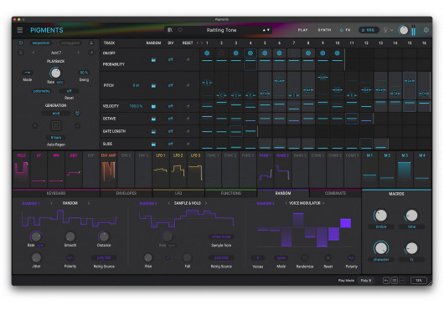Click the reset arrow in Velocity row

point(188,106)
